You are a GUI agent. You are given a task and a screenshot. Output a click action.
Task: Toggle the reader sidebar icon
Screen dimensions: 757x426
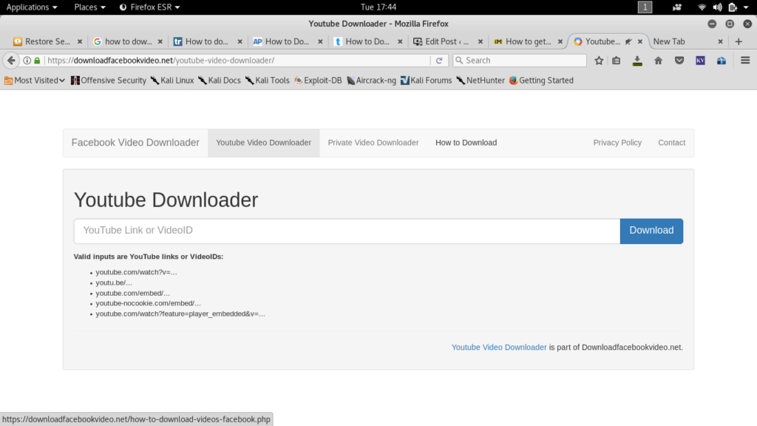(617, 60)
